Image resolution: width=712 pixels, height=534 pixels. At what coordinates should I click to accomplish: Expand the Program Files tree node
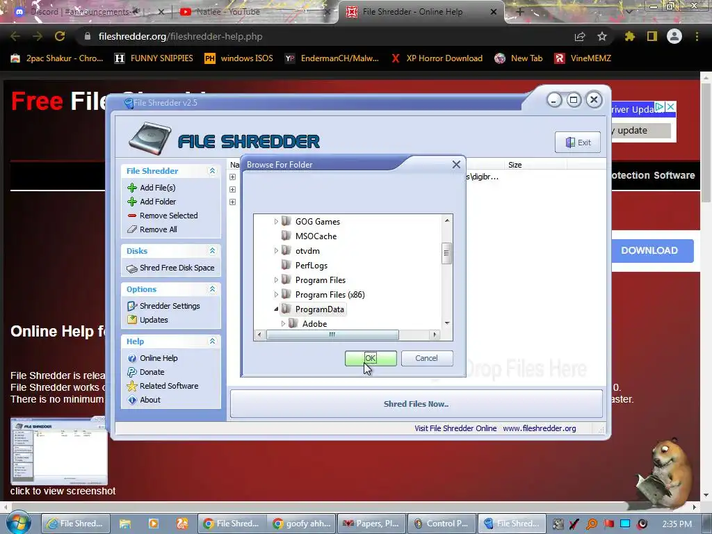coord(275,280)
